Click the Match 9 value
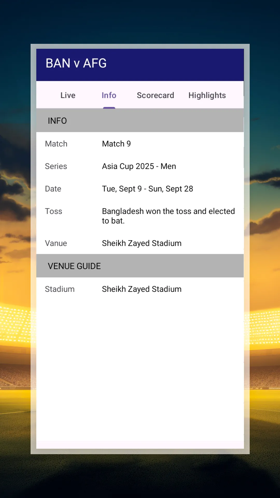The image size is (280, 498). click(116, 144)
